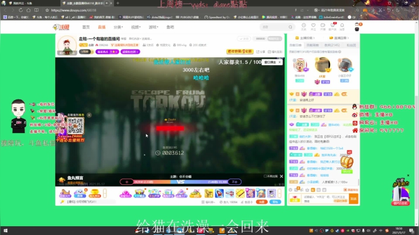Image resolution: width=419 pixels, height=235 pixels.
Task: Send the rocket gift
Action: (219, 193)
